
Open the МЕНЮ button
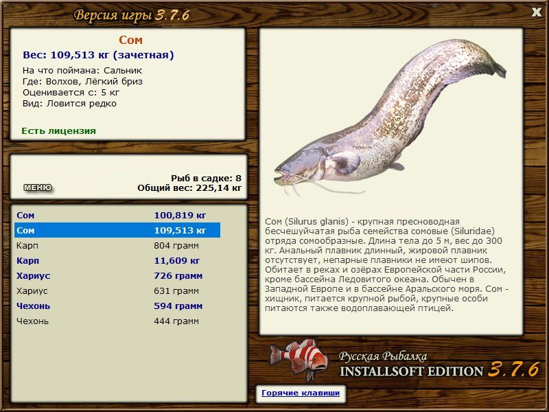38,187
